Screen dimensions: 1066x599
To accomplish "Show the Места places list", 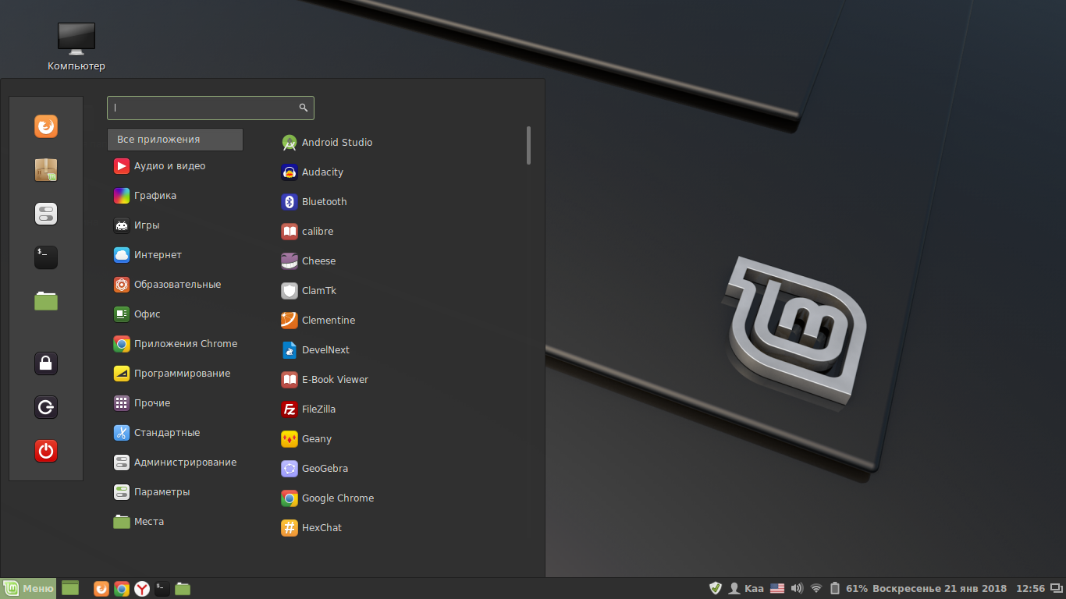I will pyautogui.click(x=148, y=522).
